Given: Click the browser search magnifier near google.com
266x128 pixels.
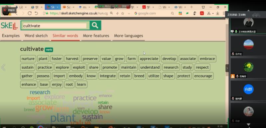Looking at the screenshot, I should [172, 13].
